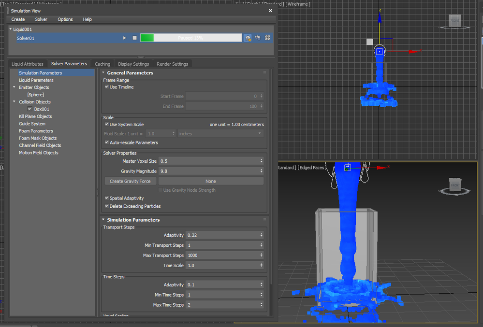Select the Solver Parameters tab
The image size is (483, 327).
point(69,64)
